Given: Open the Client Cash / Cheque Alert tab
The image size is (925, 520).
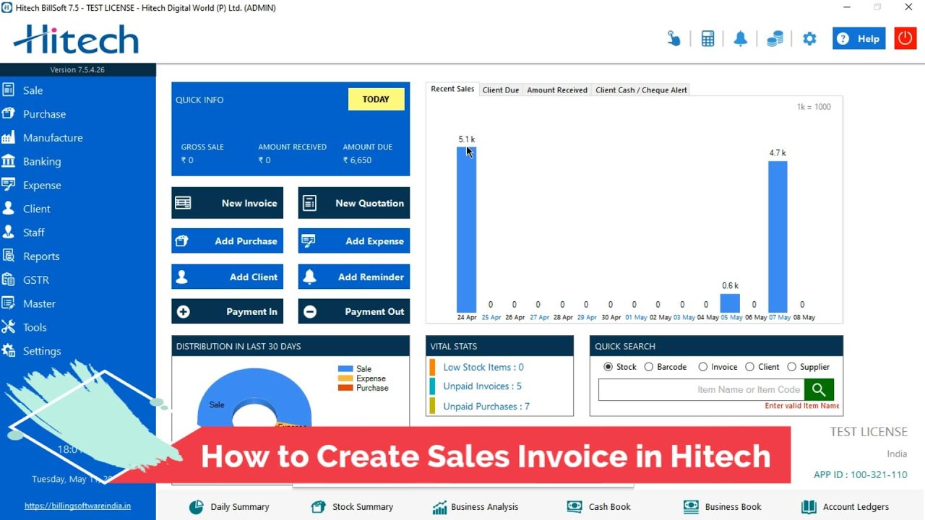Looking at the screenshot, I should [641, 90].
